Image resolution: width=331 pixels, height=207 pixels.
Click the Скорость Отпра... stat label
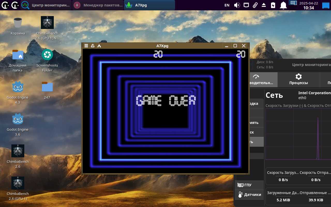click(x=315, y=173)
